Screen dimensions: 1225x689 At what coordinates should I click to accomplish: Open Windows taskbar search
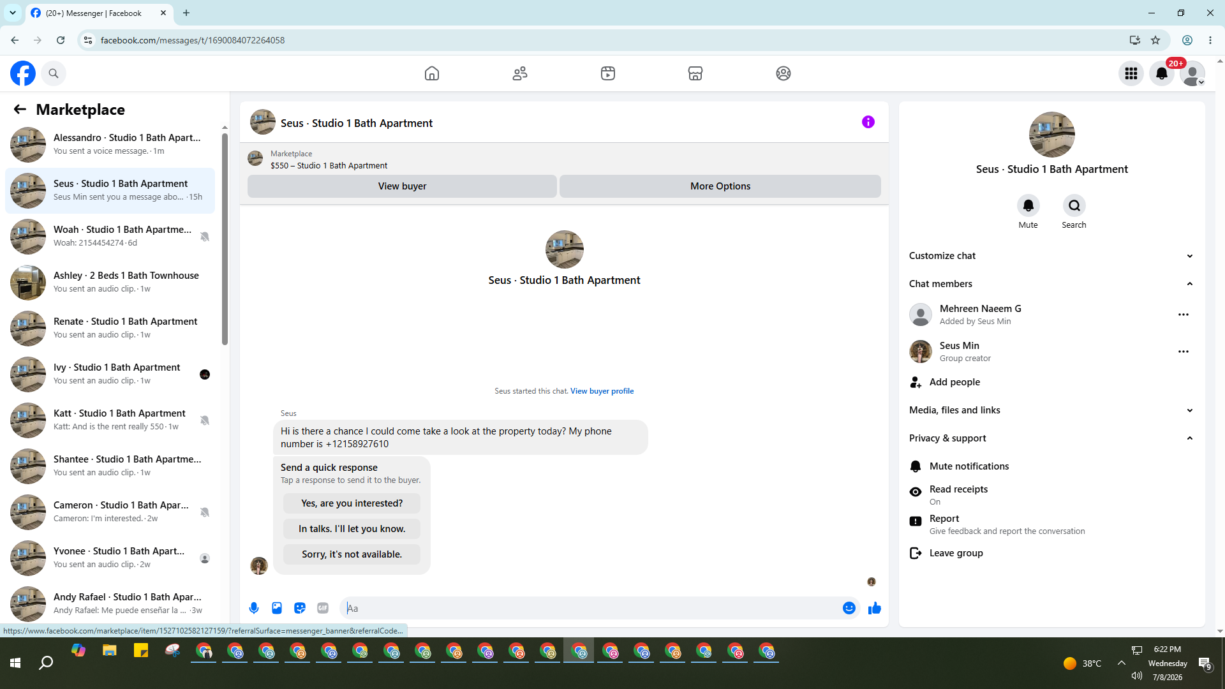[x=46, y=663]
